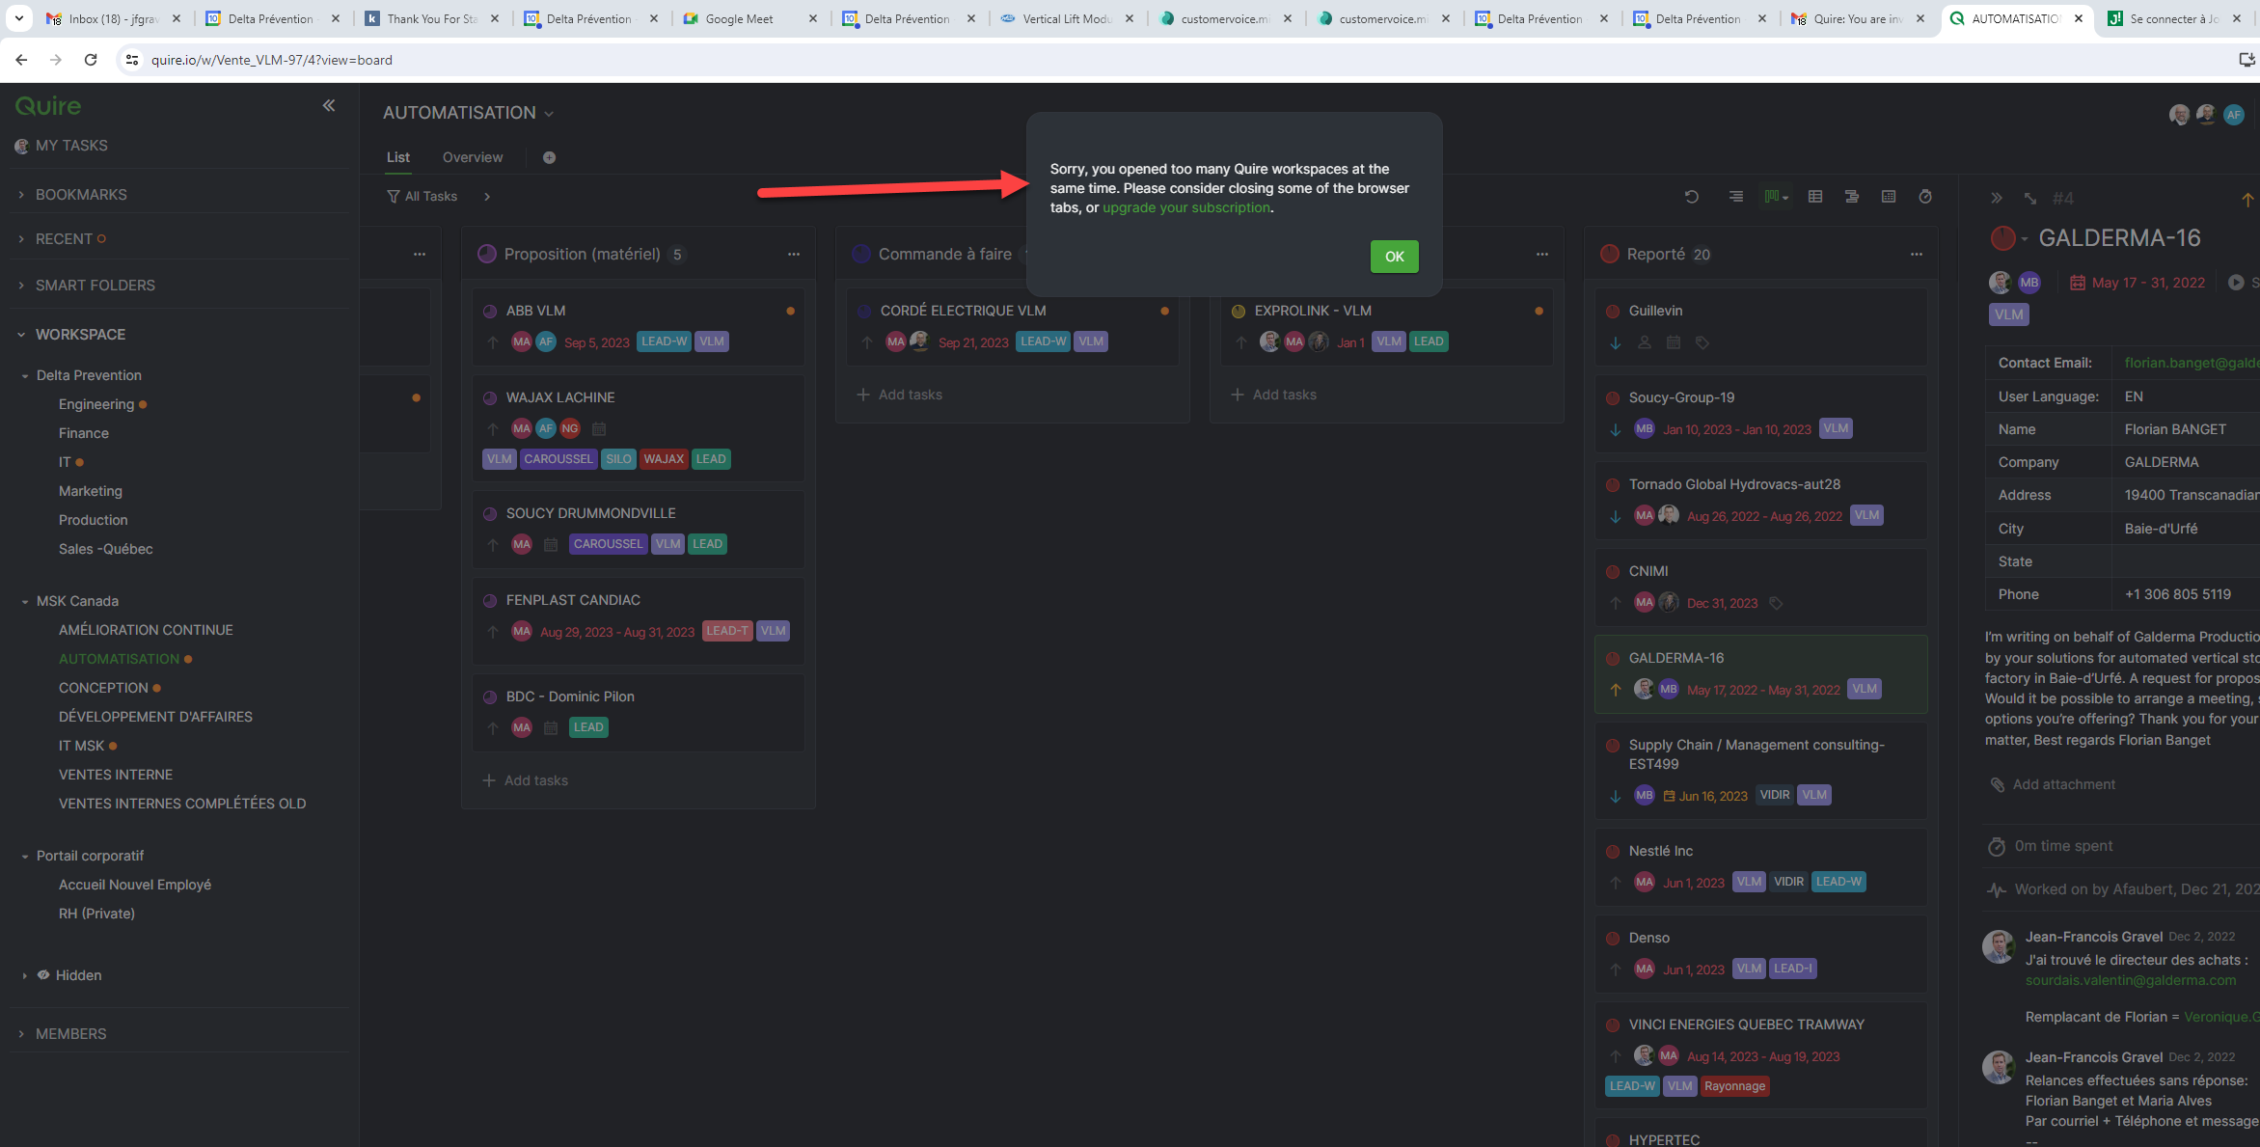Collapse the Quire sidebar with the double chevron
Image resolution: width=2260 pixels, height=1147 pixels.
329,106
